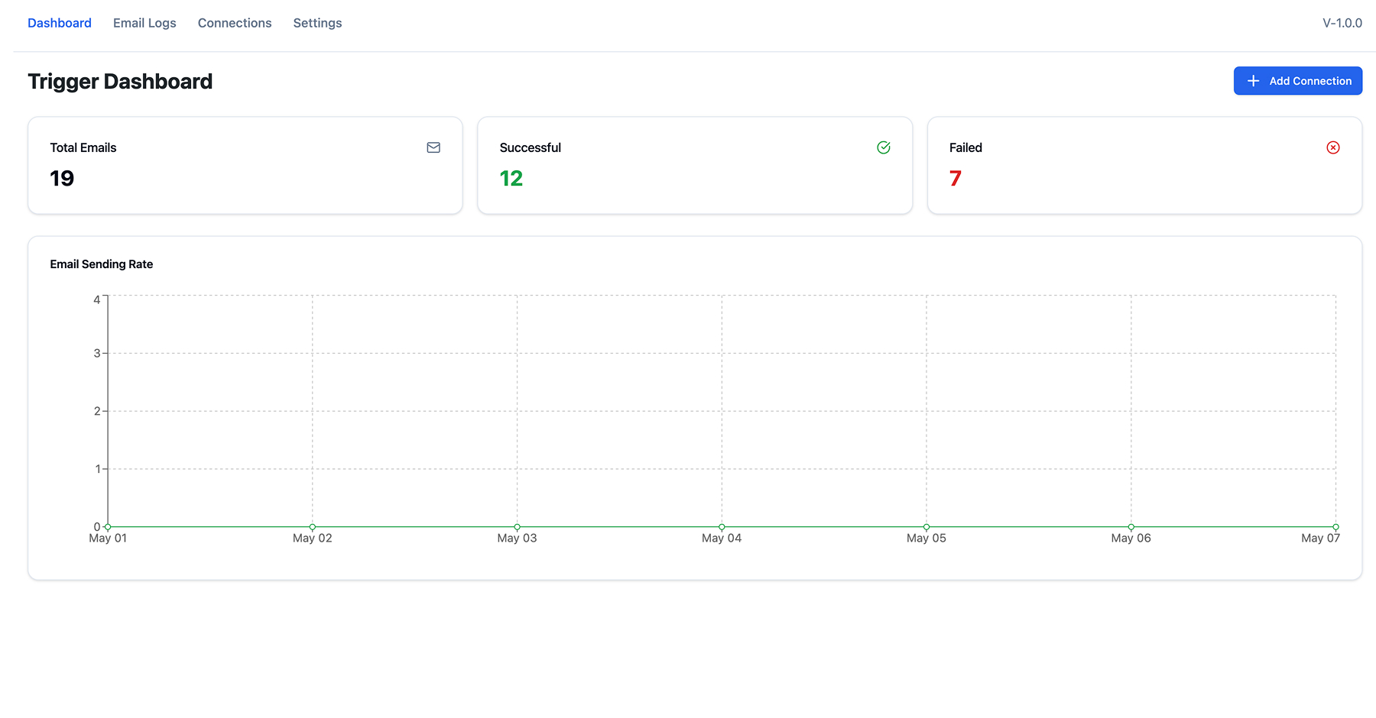
Task: Switch to the Email Logs tab
Action: [x=144, y=23]
